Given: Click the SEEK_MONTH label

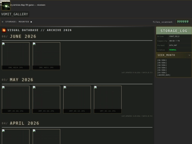Looking at the screenshot, I should 166,55.
